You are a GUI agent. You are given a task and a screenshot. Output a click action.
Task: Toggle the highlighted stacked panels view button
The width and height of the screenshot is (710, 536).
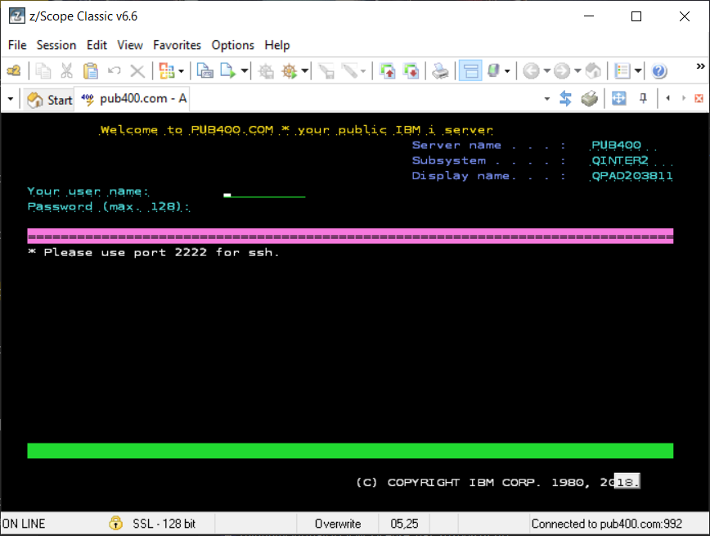click(x=470, y=70)
